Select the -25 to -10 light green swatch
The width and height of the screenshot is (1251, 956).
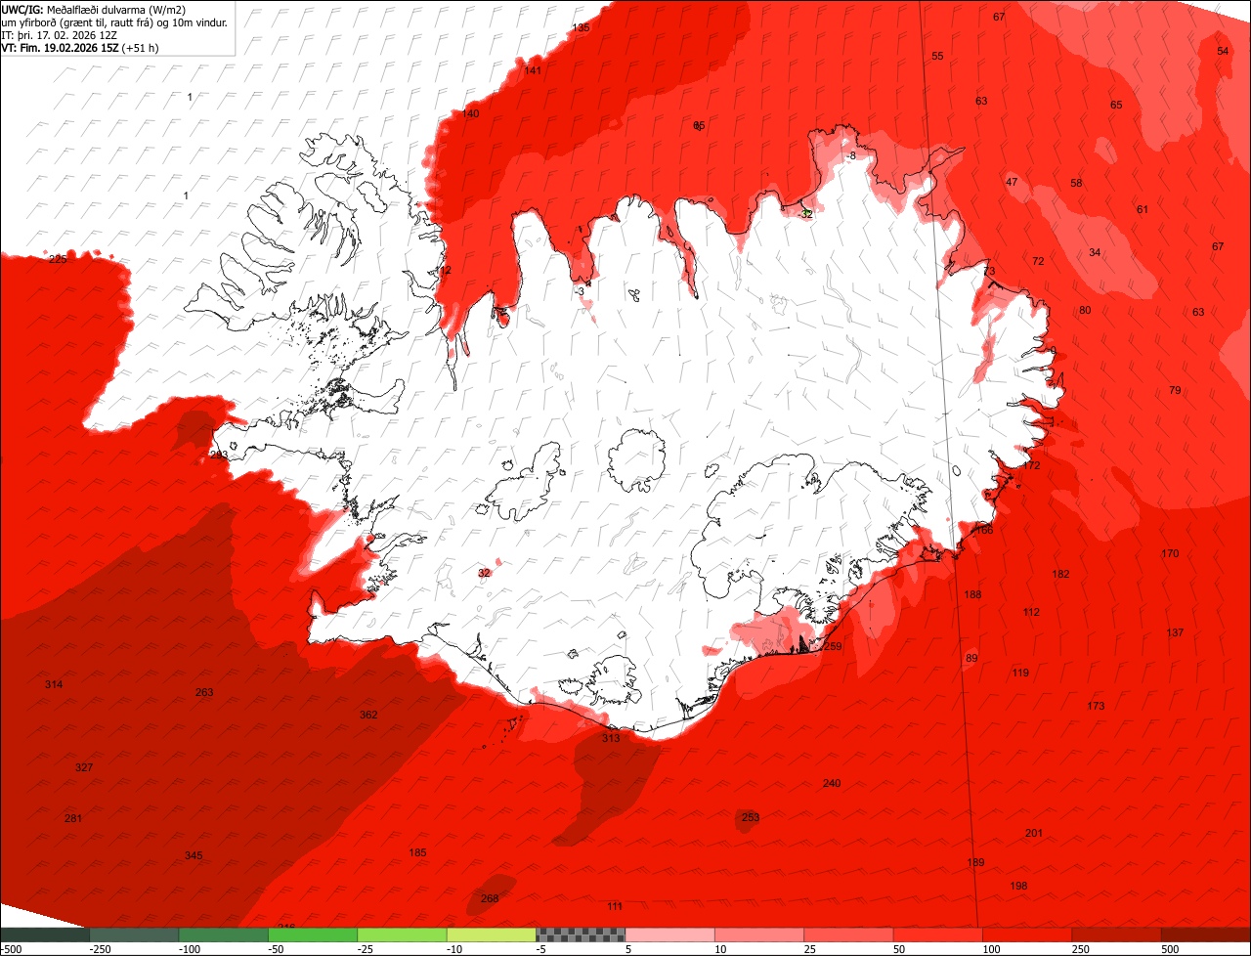[402, 934]
